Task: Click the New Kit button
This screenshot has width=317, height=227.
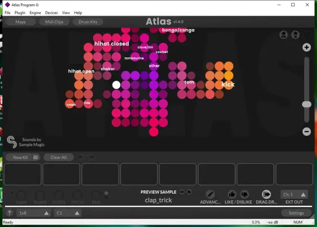Action: [x=20, y=157]
